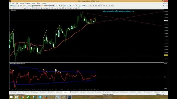Draw a vertical line tool
Viewport: 177px width, 99px height.
pyautogui.click(x=17, y=8)
